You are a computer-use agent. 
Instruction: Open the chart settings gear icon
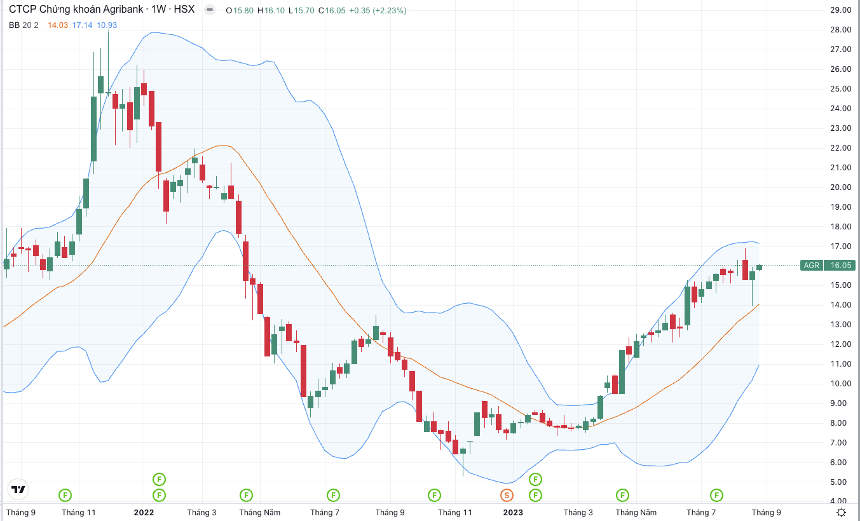841,512
